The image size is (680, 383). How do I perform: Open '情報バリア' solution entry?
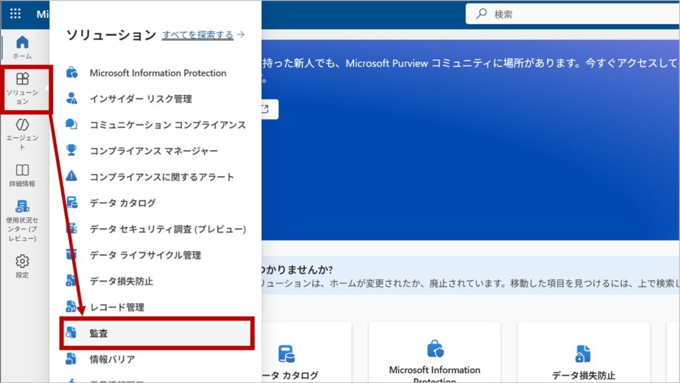point(112,359)
